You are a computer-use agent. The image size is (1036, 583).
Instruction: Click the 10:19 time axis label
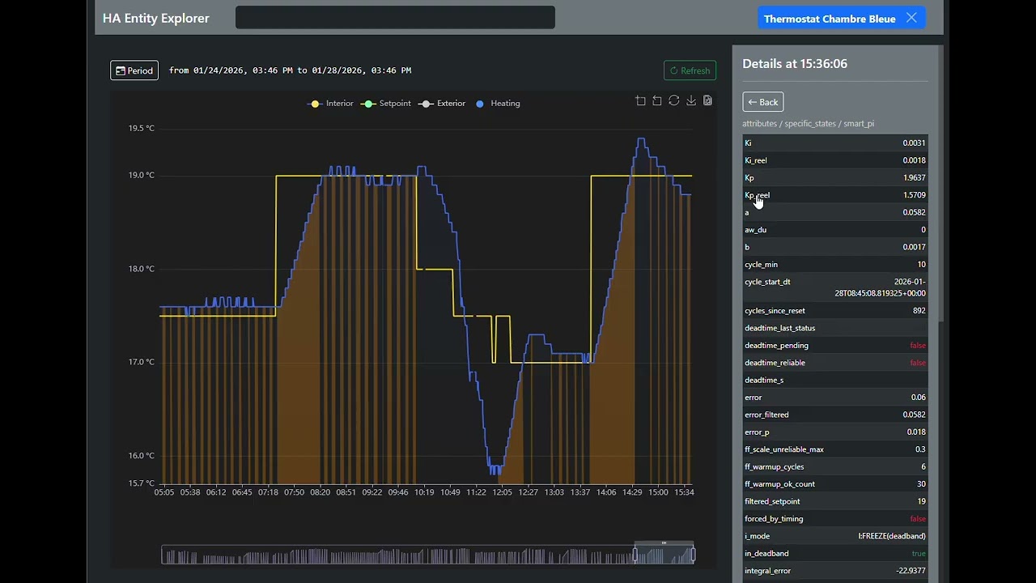pyautogui.click(x=424, y=492)
